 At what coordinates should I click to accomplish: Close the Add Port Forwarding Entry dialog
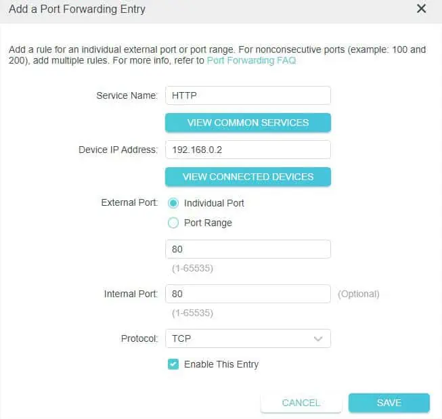click(421, 9)
